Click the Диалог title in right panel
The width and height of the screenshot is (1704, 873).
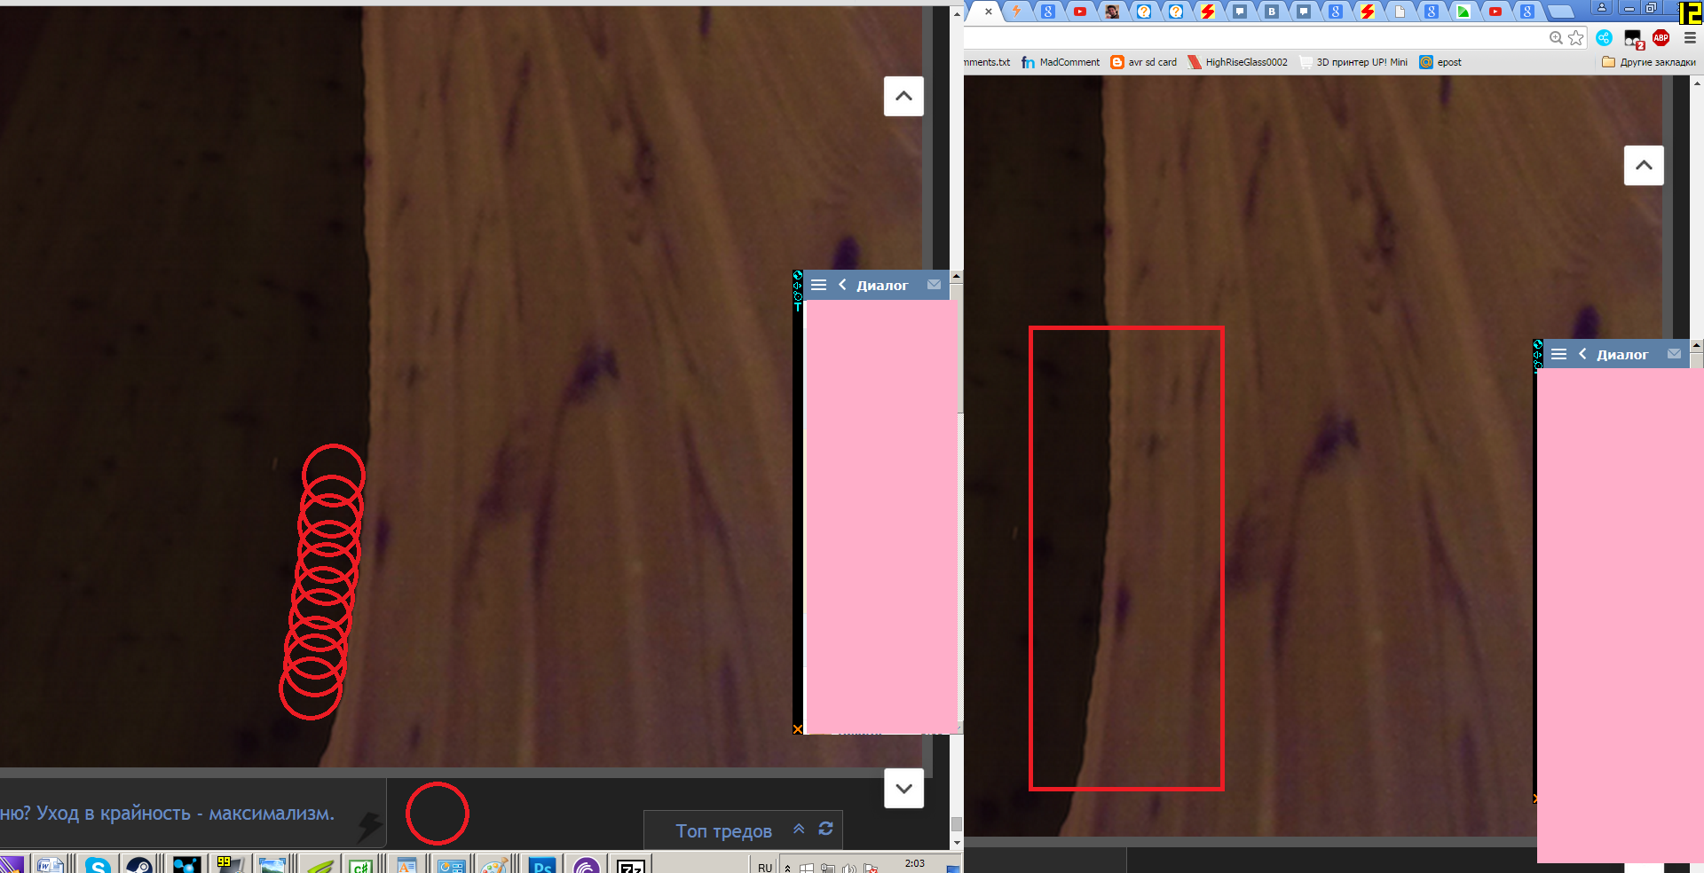coord(1622,355)
